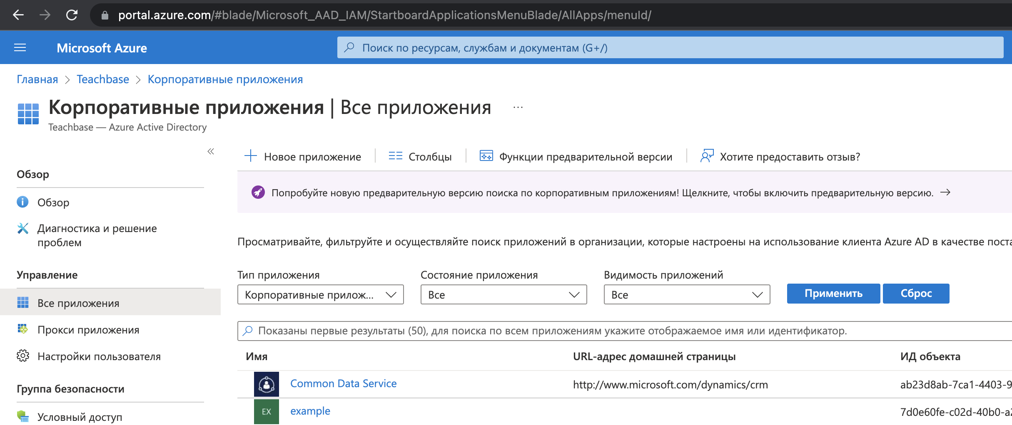
Task: Click Новое приложение toolbar button
Action: [x=303, y=156]
